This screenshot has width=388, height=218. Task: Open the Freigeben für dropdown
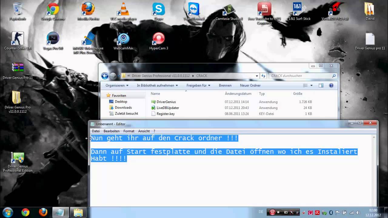click(199, 86)
